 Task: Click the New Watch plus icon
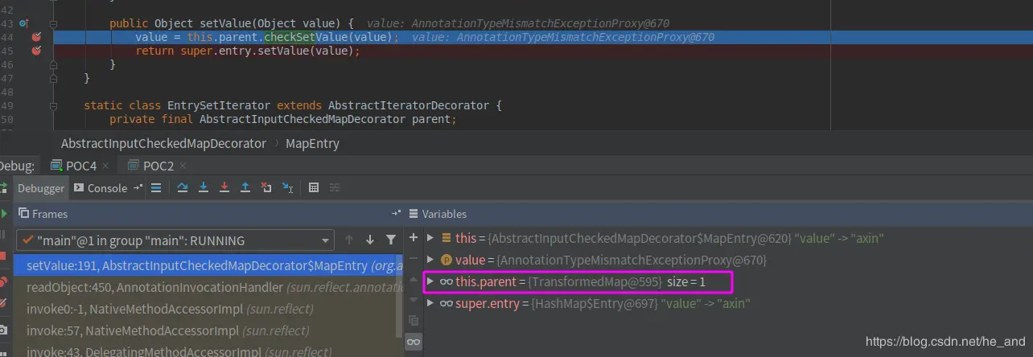(x=414, y=238)
